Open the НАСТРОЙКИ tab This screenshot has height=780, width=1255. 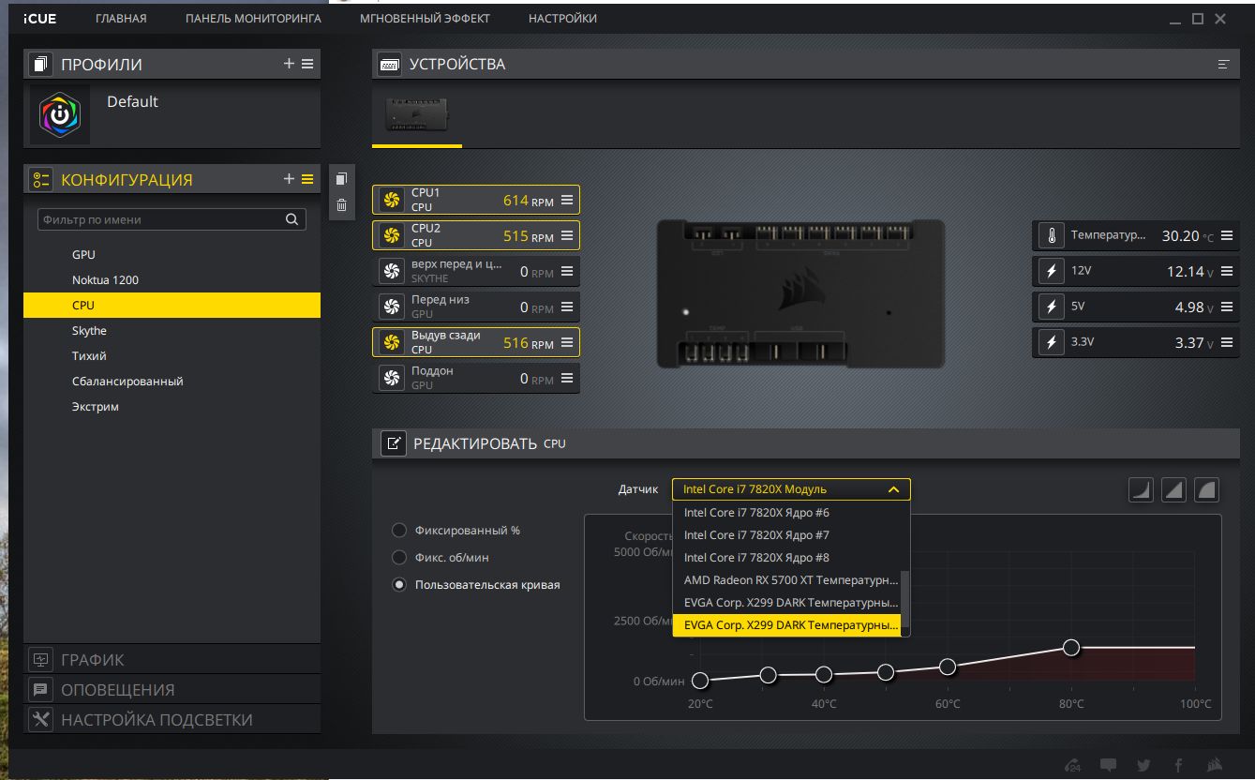click(562, 19)
